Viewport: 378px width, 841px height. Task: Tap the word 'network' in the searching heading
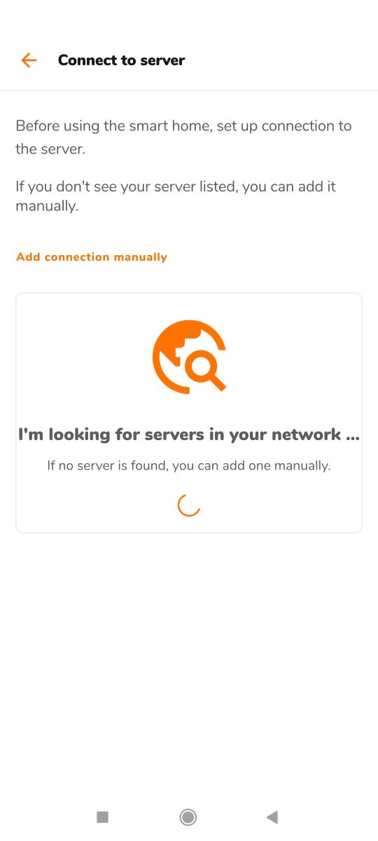pyautogui.click(x=304, y=435)
